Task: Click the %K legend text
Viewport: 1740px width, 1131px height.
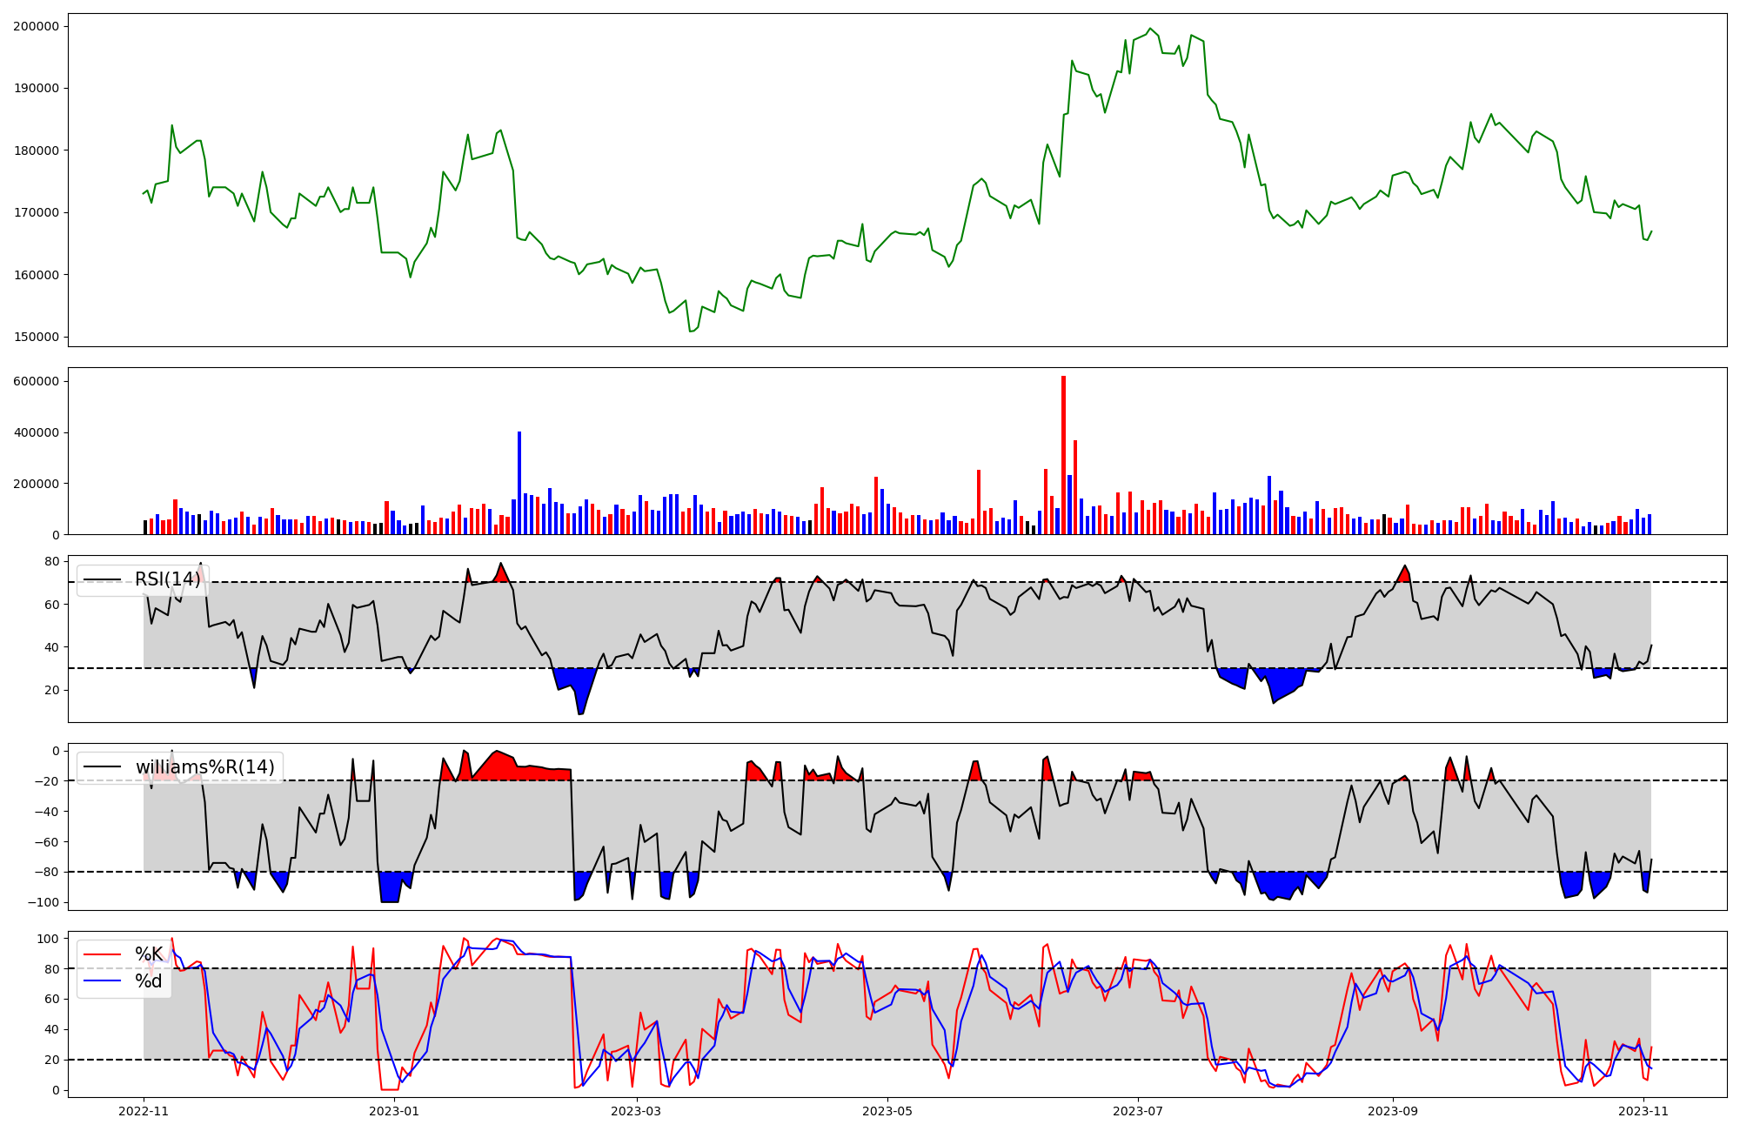Action: (149, 954)
